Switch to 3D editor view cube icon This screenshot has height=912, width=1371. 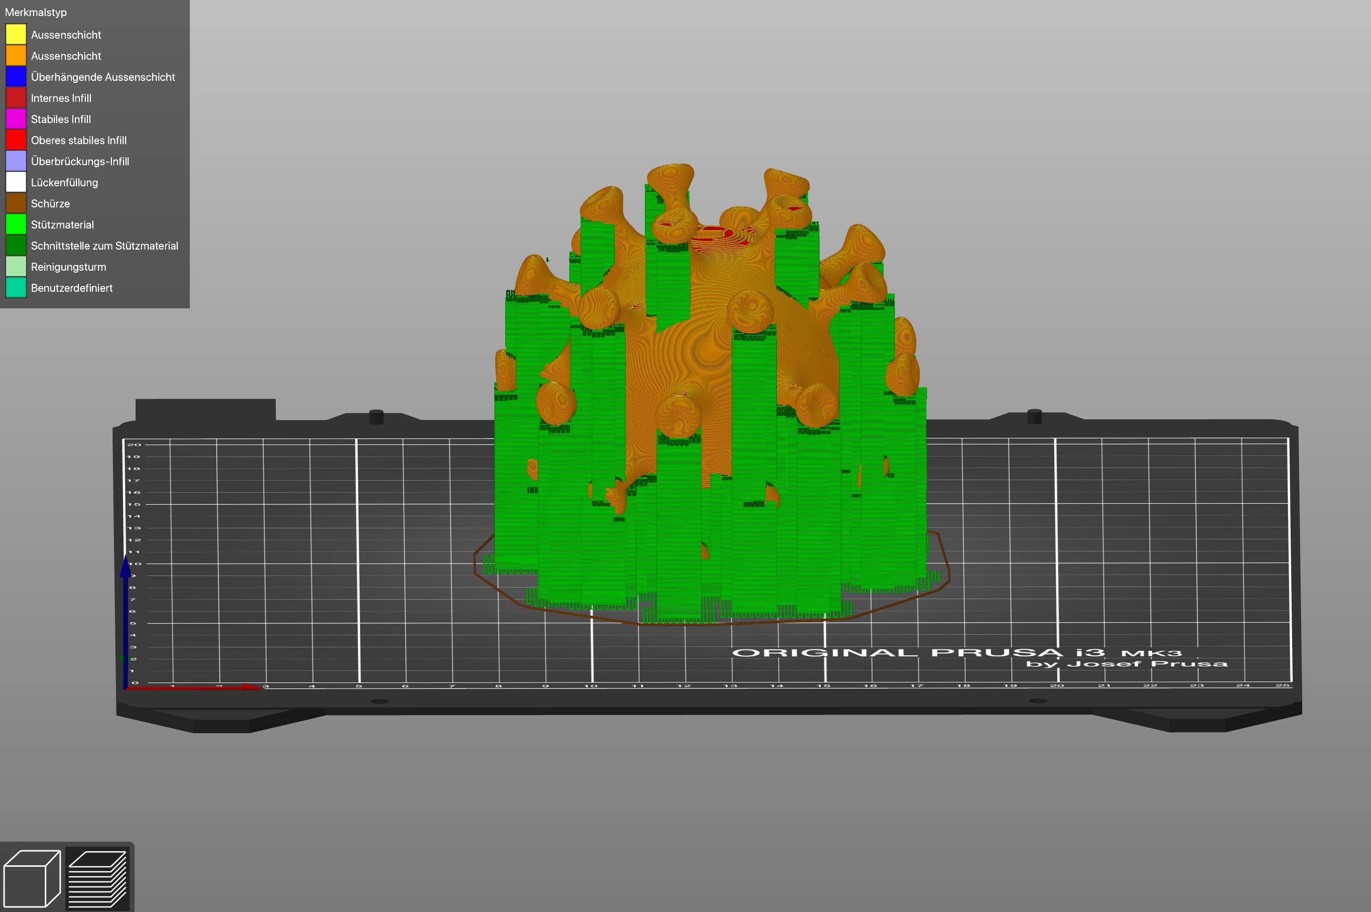(32, 878)
